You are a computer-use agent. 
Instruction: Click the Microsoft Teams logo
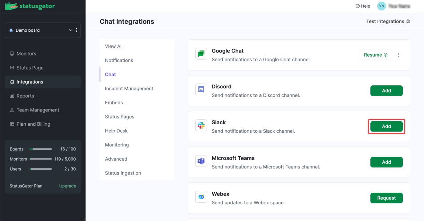coord(201,161)
